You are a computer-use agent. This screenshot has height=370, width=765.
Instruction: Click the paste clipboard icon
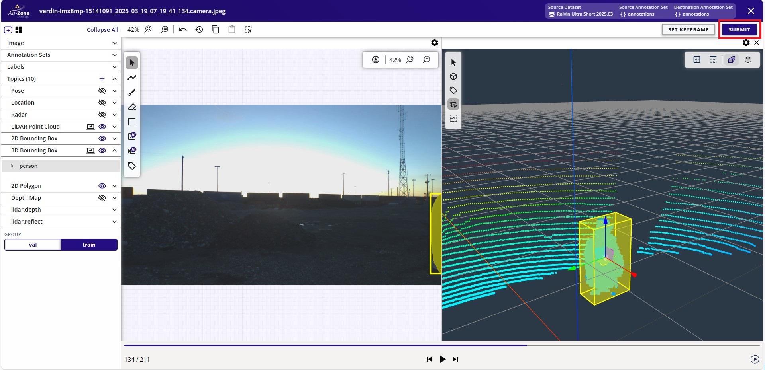(232, 29)
